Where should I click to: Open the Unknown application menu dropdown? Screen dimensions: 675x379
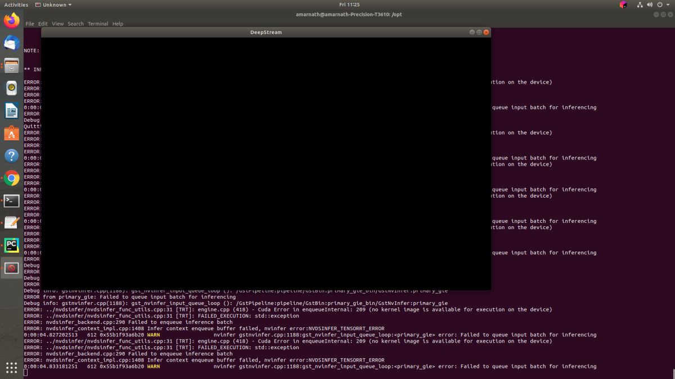click(x=53, y=4)
